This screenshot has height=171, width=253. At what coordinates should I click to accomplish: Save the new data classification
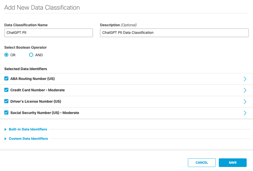click(x=232, y=163)
